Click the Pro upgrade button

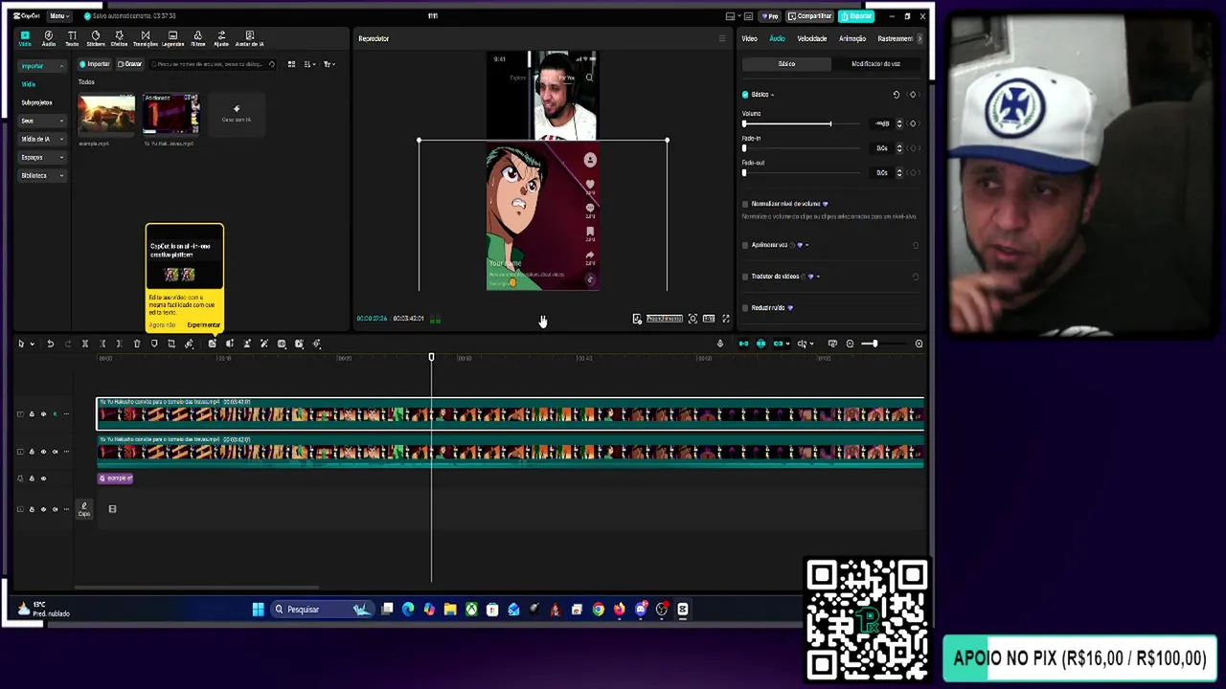770,16
